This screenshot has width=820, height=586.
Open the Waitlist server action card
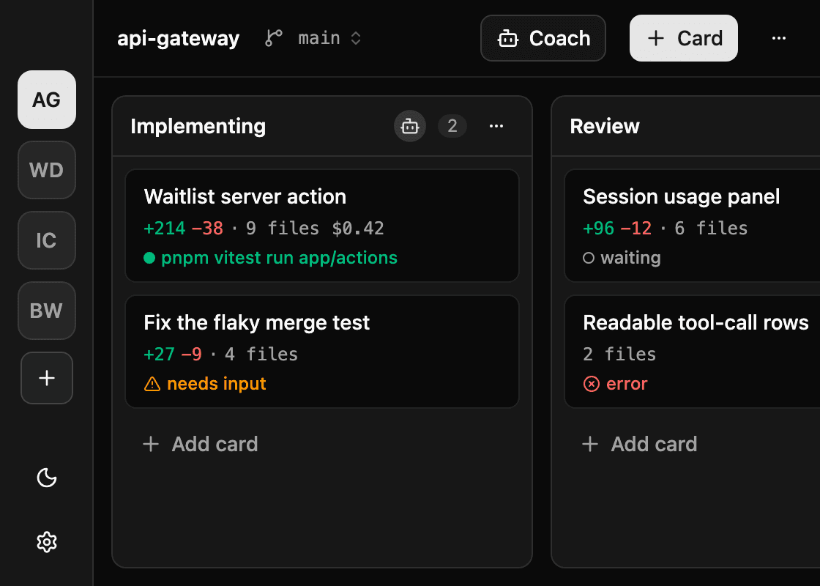pyautogui.click(x=322, y=226)
